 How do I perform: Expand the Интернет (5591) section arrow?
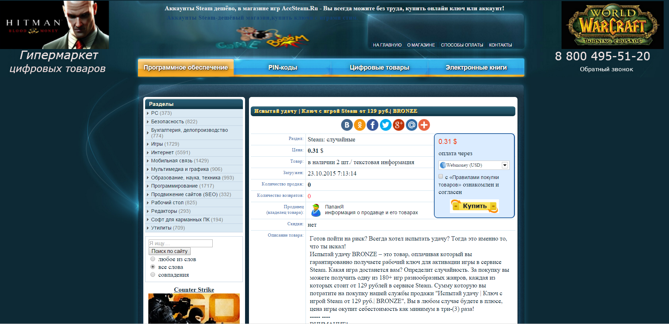pyautogui.click(x=148, y=153)
